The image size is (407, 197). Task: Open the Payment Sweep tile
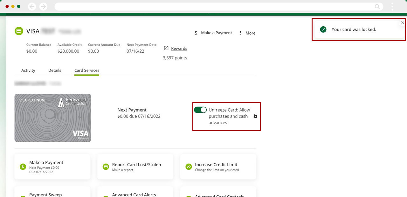(x=52, y=192)
